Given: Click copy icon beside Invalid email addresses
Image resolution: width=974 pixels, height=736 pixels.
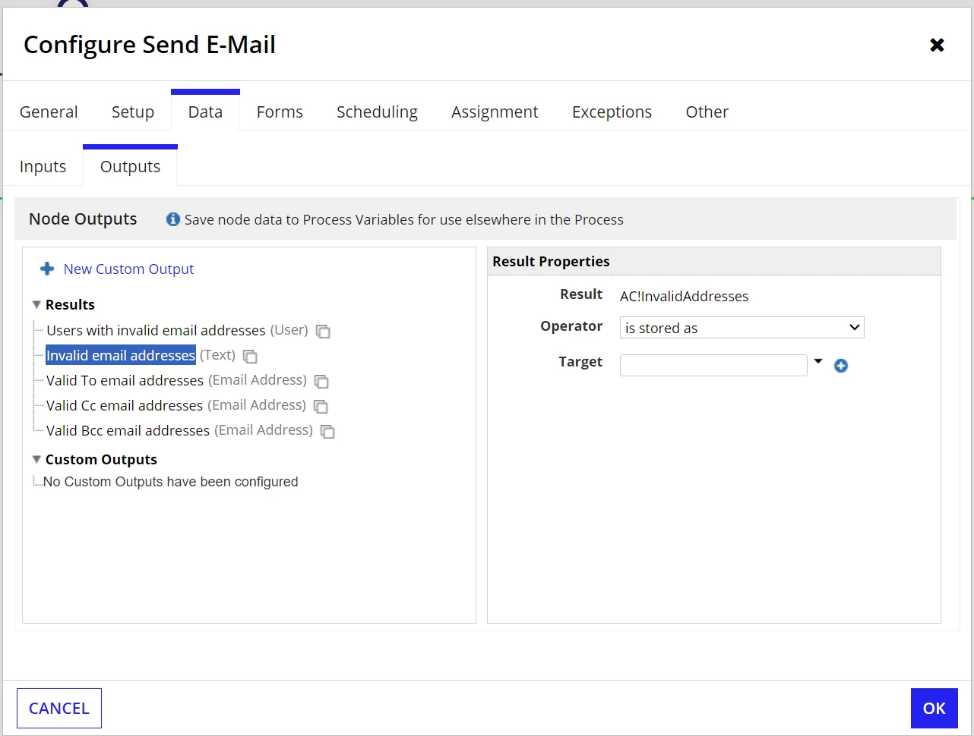Looking at the screenshot, I should pos(250,356).
